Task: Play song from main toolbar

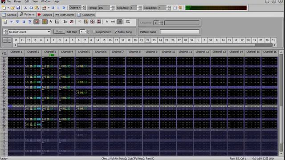Action: coord(64,8)
